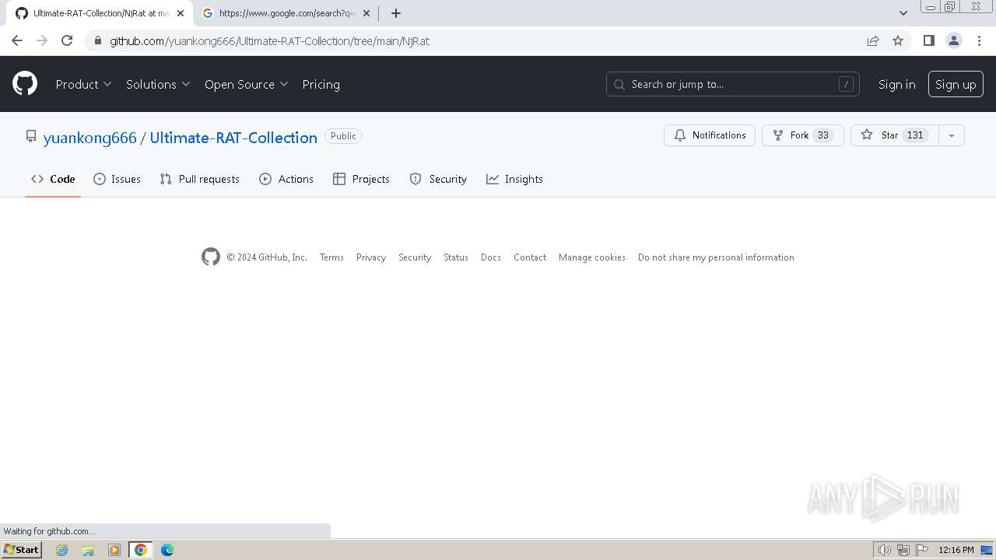Open the Actions tab
Image resolution: width=996 pixels, height=560 pixels.
tap(286, 179)
